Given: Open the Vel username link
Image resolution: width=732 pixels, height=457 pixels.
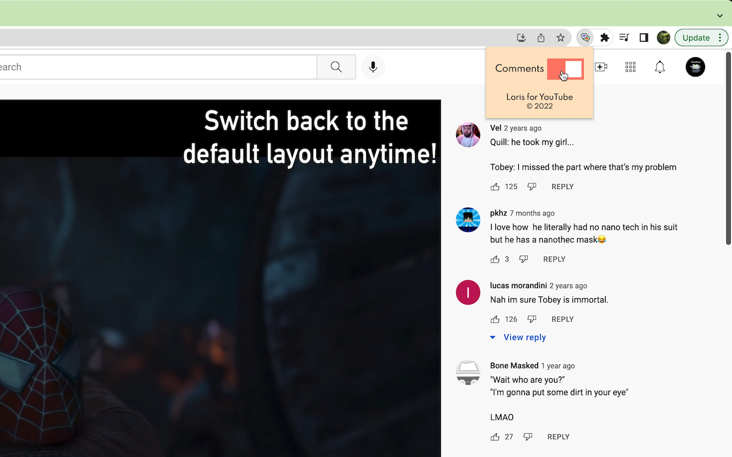Looking at the screenshot, I should [x=496, y=128].
